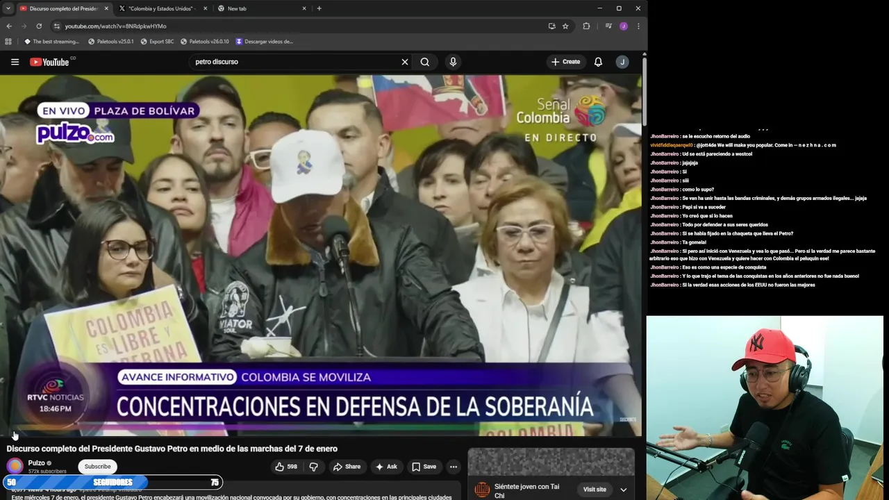Click the YouTube search magnifier button
Screen dimensions: 889x500
425,62
